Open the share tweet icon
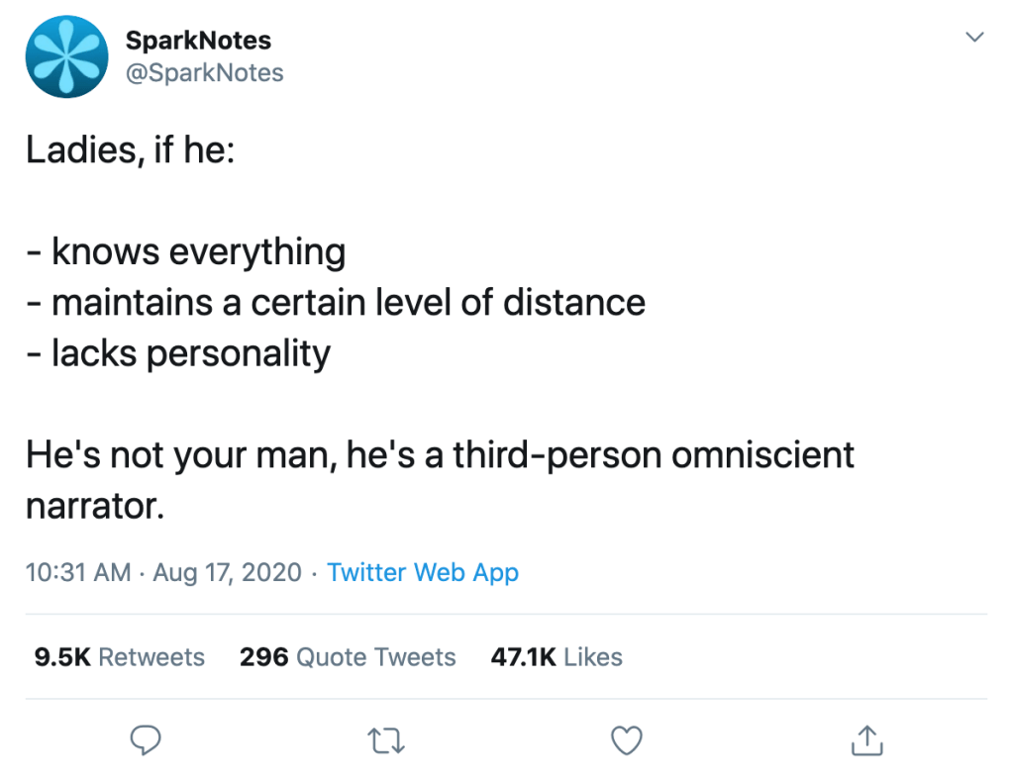 [866, 738]
